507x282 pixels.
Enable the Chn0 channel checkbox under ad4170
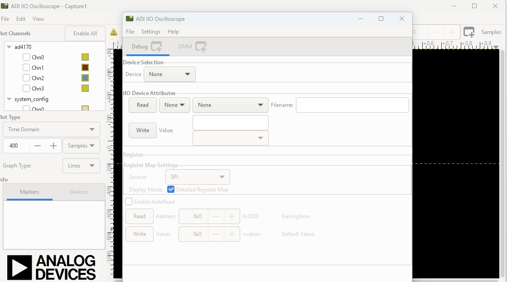(x=26, y=57)
